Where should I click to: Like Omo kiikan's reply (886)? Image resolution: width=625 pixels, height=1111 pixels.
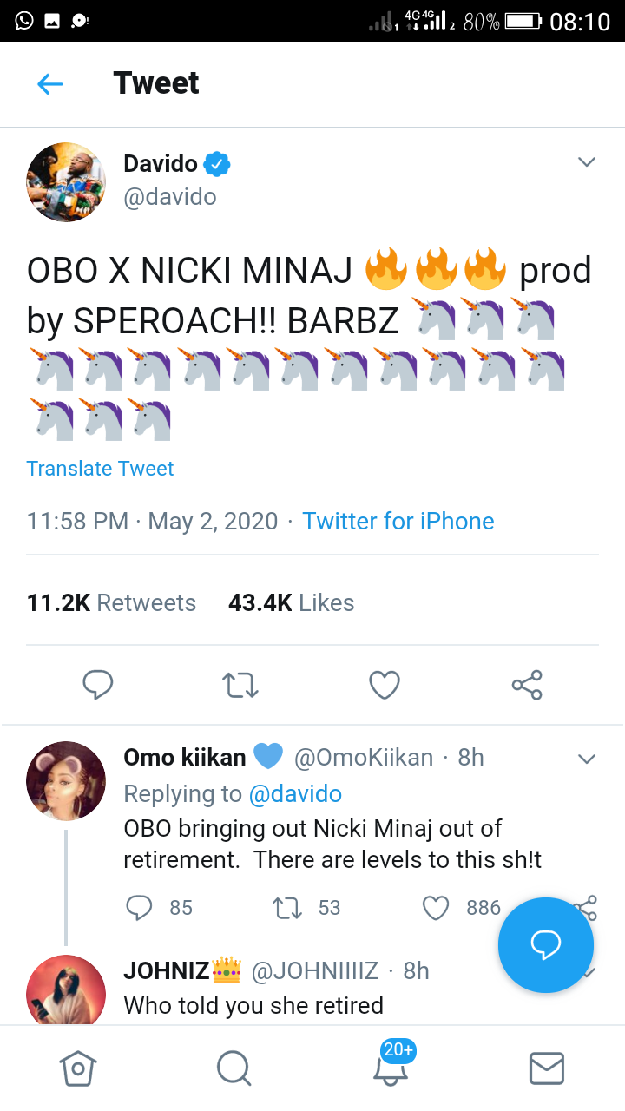click(435, 908)
